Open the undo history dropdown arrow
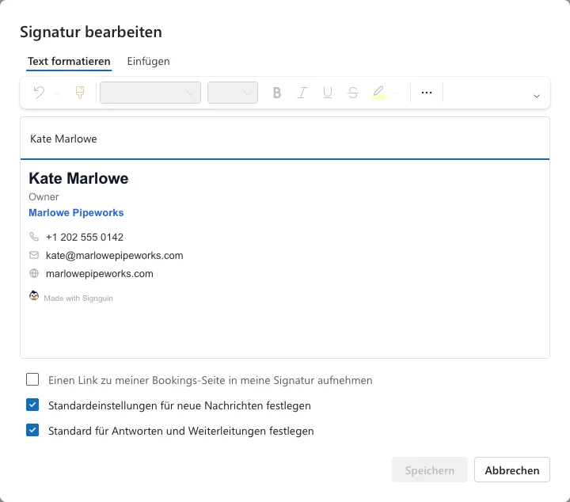 [x=58, y=93]
